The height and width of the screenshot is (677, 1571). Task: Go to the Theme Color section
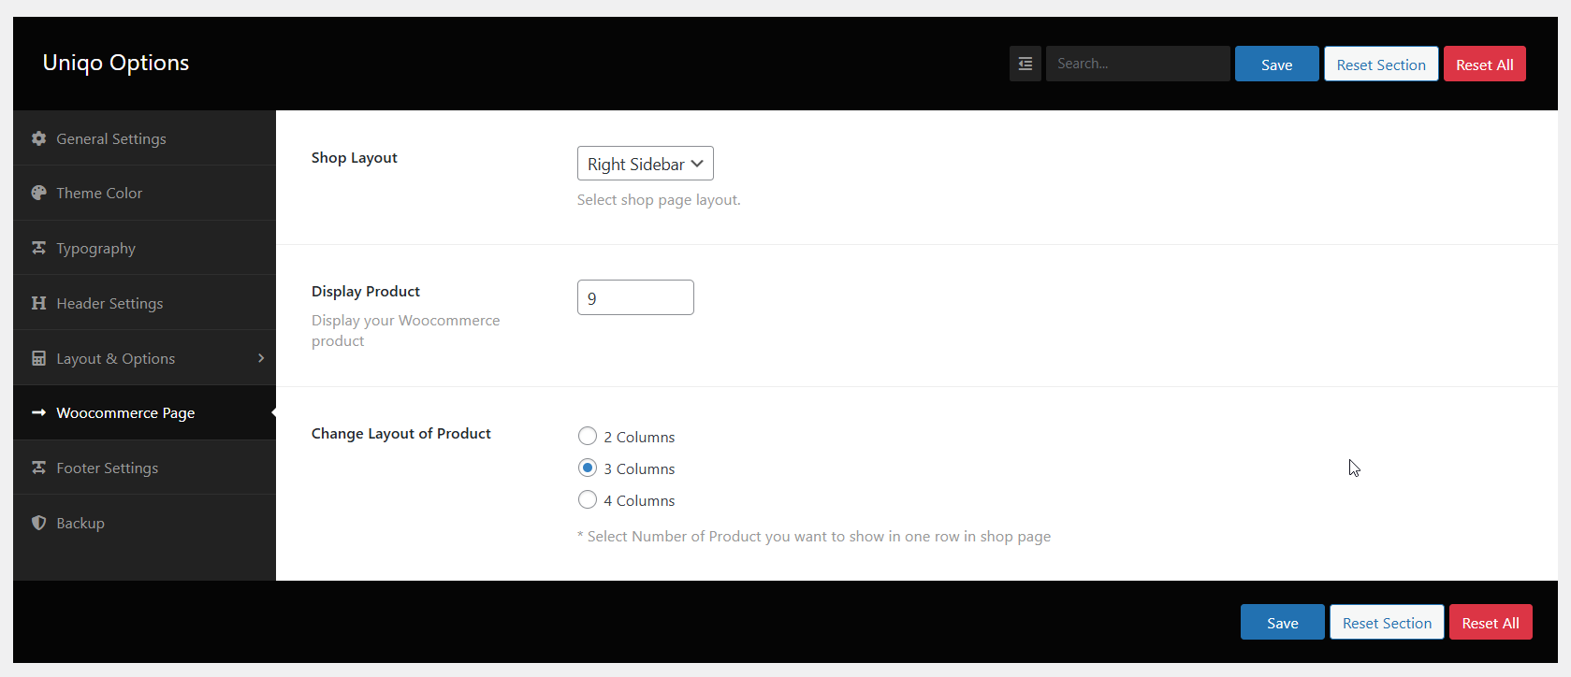click(x=99, y=193)
